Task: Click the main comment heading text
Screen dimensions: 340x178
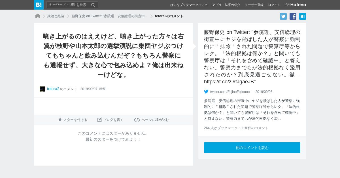Action: click(x=113, y=56)
